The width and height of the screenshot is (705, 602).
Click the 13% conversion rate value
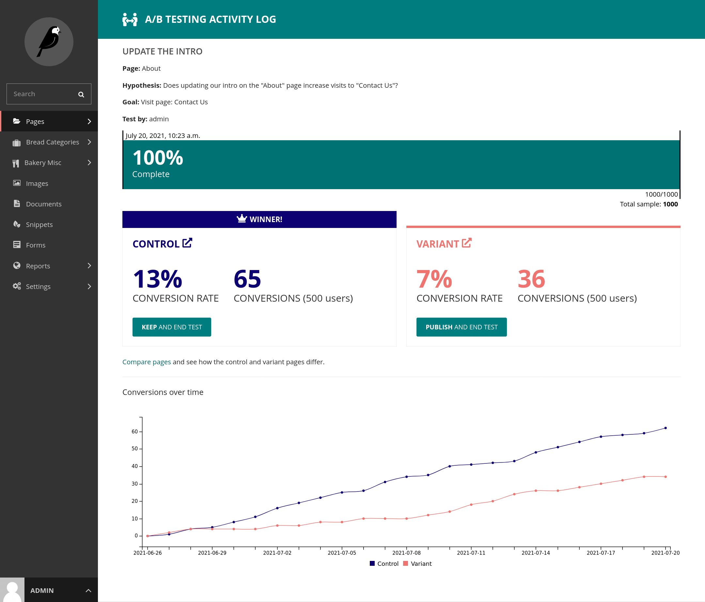pyautogui.click(x=158, y=279)
